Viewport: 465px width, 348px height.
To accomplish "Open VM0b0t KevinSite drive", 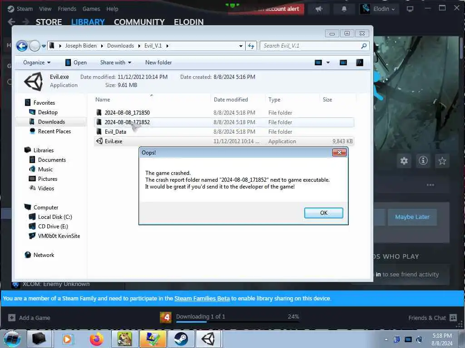I will click(59, 236).
